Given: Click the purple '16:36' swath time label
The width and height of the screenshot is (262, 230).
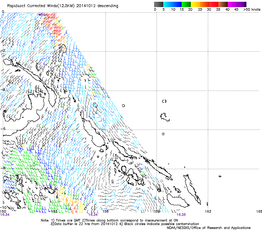Looking at the screenshot, I should [181, 215].
